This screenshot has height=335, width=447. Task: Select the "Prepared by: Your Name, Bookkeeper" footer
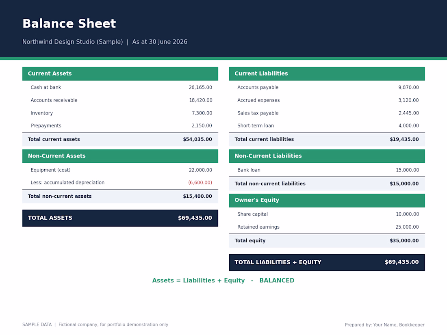pos(384,325)
